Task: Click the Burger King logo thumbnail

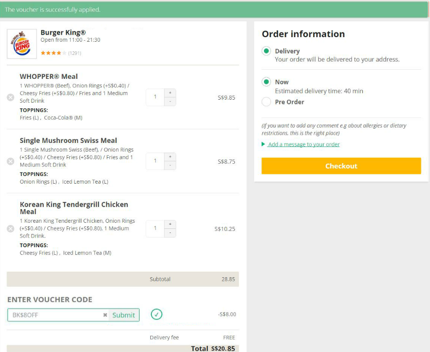Action: point(22,44)
